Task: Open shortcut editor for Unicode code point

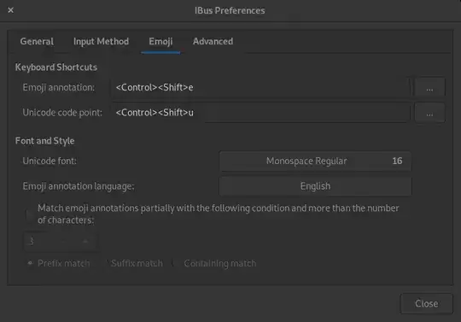Action: click(429, 113)
